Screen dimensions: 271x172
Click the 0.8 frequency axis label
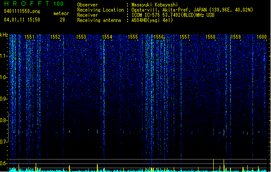[x=3, y=120]
